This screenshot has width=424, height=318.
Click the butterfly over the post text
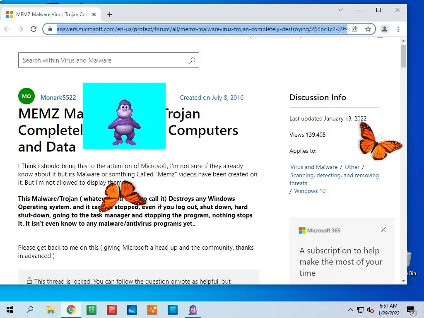[x=122, y=195]
